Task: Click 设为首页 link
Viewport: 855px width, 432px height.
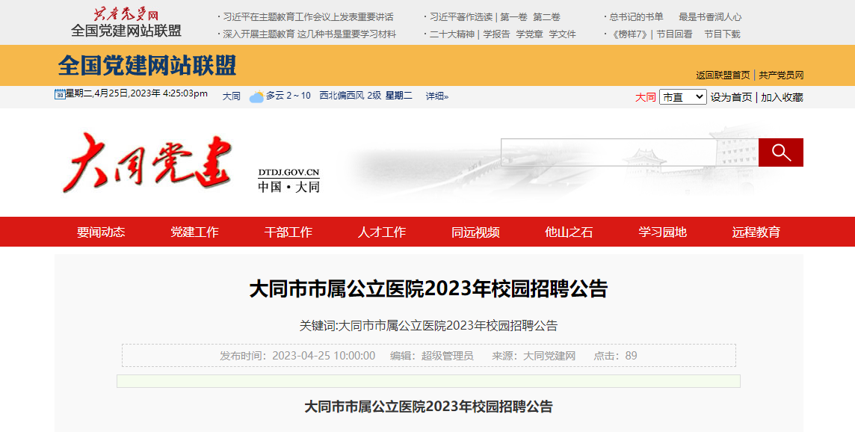Action: 731,97
